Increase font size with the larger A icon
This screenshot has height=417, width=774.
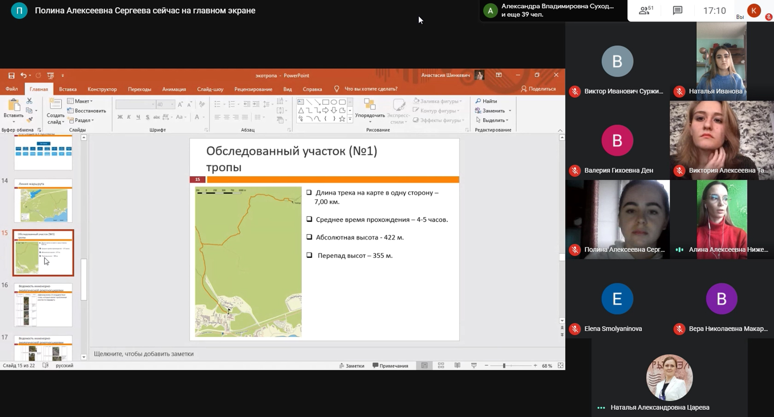[180, 104]
